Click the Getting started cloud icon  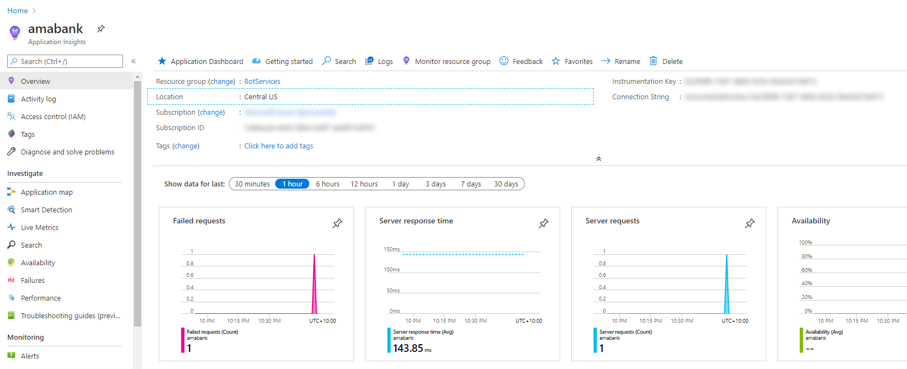256,61
